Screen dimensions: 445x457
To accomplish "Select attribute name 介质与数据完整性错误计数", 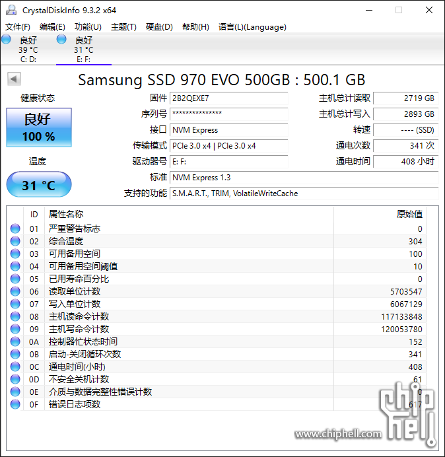I will coord(100,392).
